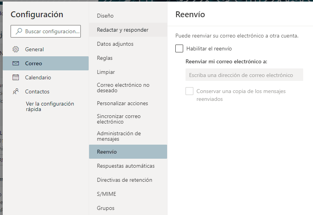Viewport: 313px width, 215px height.
Task: Enable the Habilitar el reenvío checkbox
Action: pos(179,48)
